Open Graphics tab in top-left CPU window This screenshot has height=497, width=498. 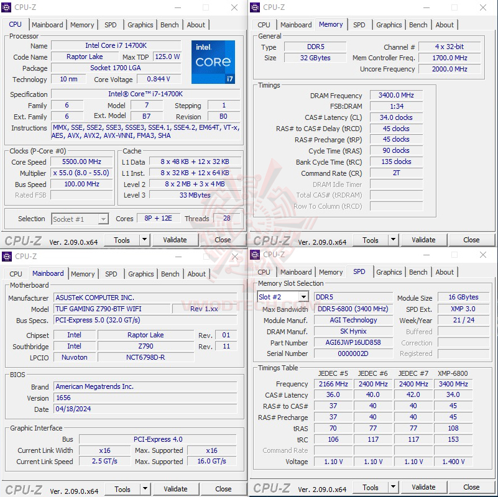pos(141,25)
